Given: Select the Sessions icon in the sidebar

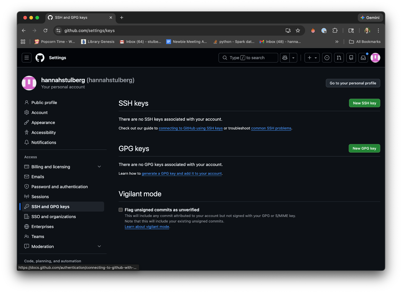Looking at the screenshot, I should (27, 197).
